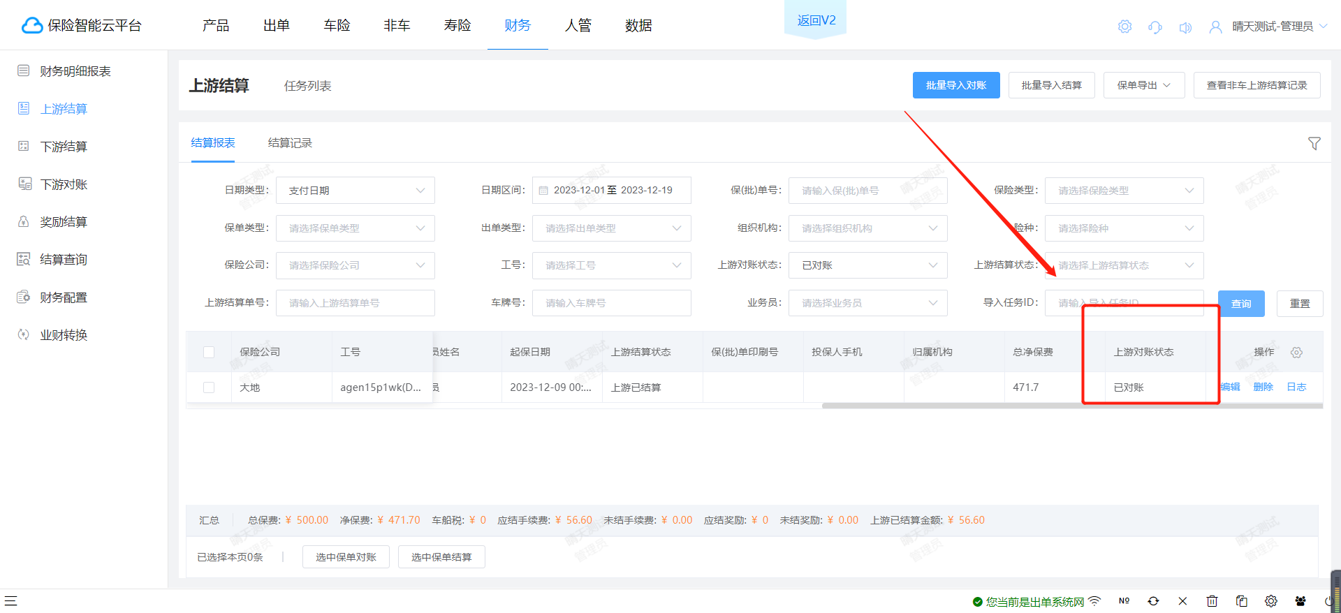
Task: Check the checkbox for the 大地 row
Action: click(209, 387)
